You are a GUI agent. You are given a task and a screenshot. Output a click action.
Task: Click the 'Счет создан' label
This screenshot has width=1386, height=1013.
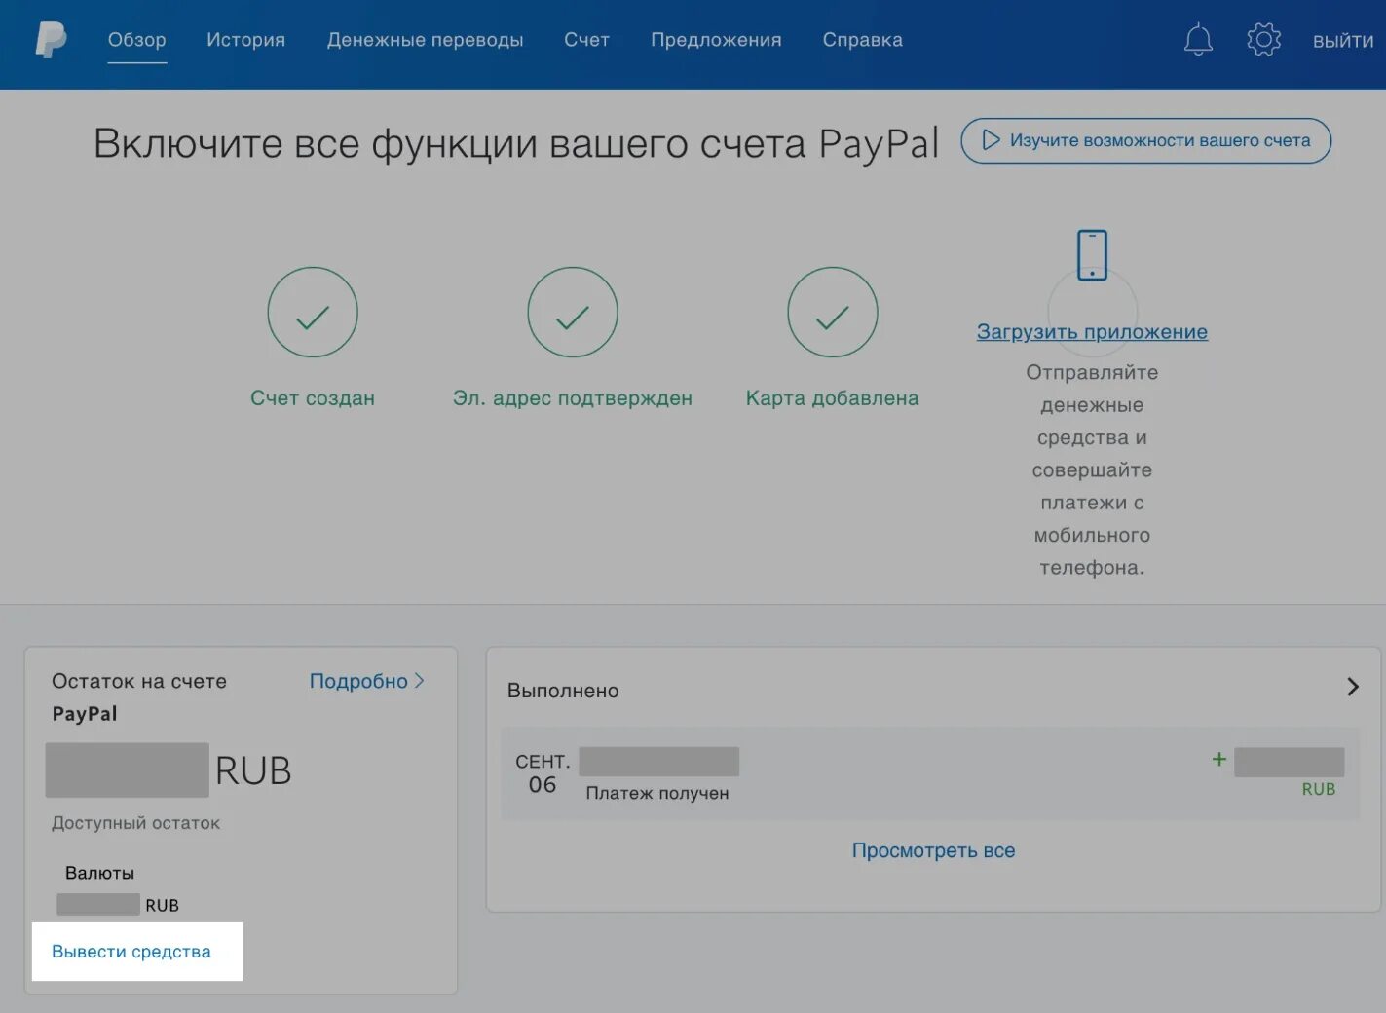[x=313, y=397]
